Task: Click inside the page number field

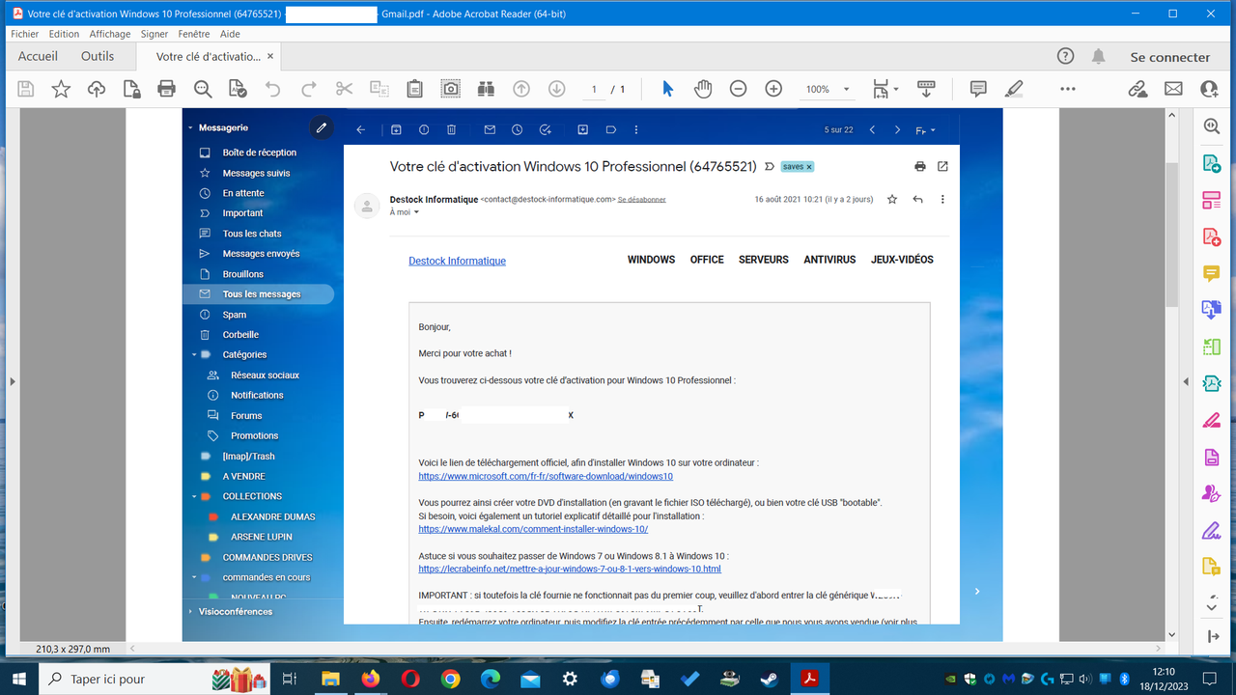Action: (593, 88)
